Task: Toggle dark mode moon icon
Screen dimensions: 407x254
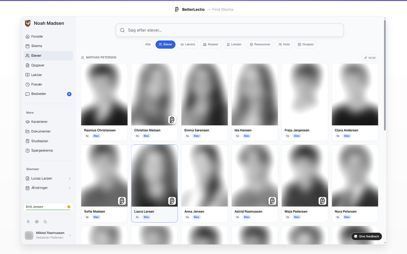Action: [45, 222]
